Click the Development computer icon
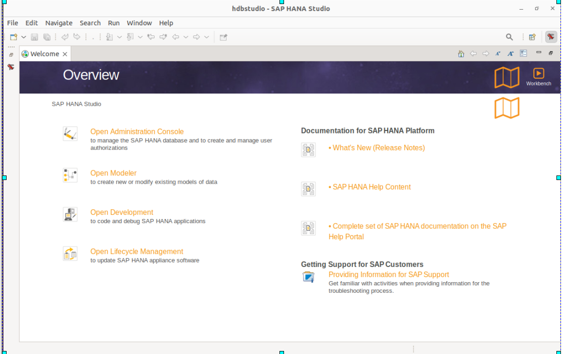This screenshot has height=354, width=563. pyautogui.click(x=70, y=214)
